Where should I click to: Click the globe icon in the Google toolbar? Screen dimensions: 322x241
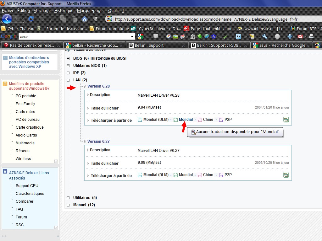[x=207, y=36]
